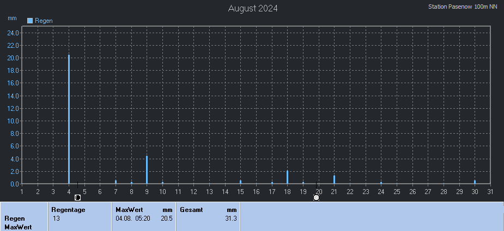Click the 31.3 total value

[231, 219]
